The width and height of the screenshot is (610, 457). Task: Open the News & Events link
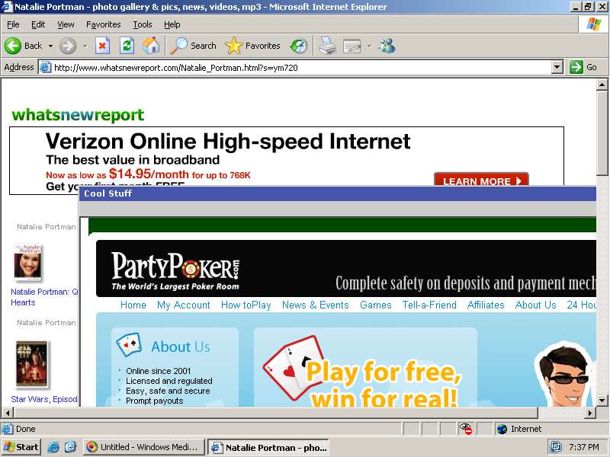[316, 305]
